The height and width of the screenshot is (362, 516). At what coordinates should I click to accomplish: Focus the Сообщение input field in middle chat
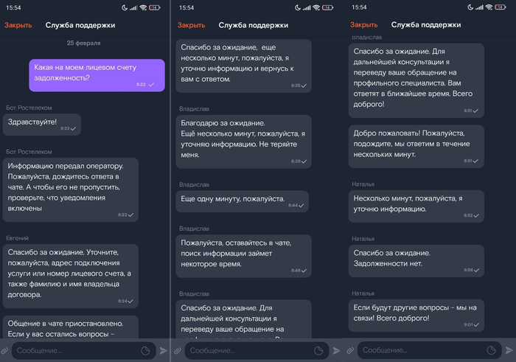click(x=247, y=351)
